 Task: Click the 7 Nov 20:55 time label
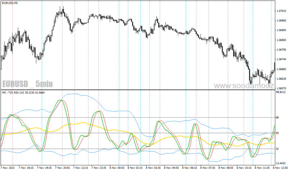pyautogui.click(x=62, y=168)
